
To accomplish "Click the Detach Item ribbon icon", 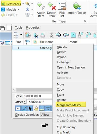I will [52, 10].
